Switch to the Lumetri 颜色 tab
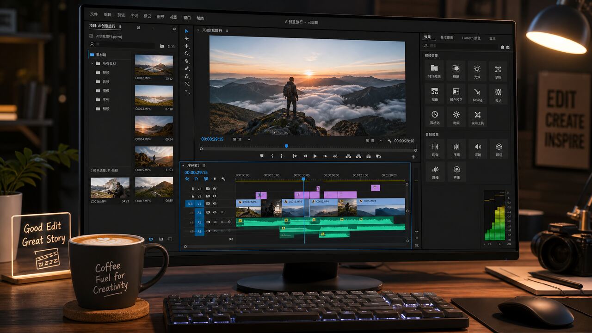592x333 pixels. pos(471,38)
